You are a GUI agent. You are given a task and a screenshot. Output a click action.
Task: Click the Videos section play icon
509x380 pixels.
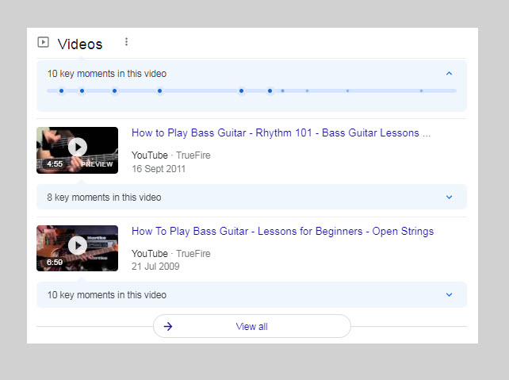(44, 42)
